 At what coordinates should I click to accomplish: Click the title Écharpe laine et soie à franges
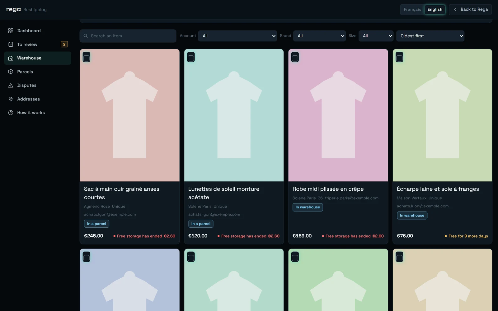(438, 189)
